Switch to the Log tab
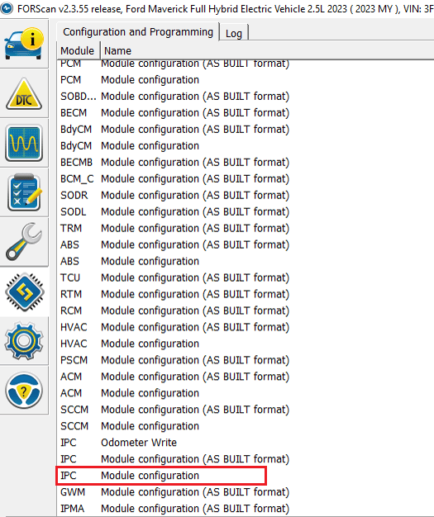This screenshot has height=517, width=434. coord(234,33)
